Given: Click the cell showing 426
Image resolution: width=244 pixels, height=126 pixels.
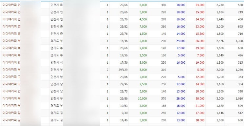Looking at the screenshot, I should [240, 55].
